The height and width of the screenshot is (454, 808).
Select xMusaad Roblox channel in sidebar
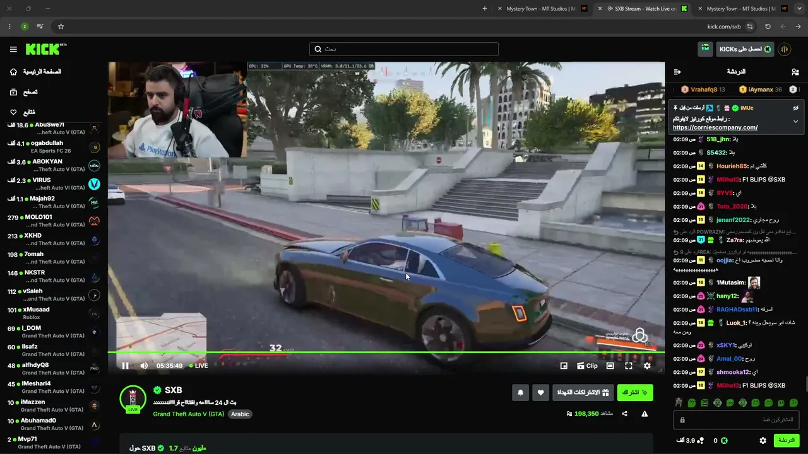tap(54, 313)
